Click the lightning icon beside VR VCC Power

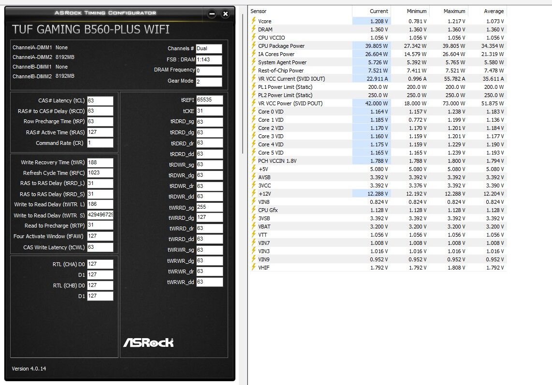pos(253,103)
